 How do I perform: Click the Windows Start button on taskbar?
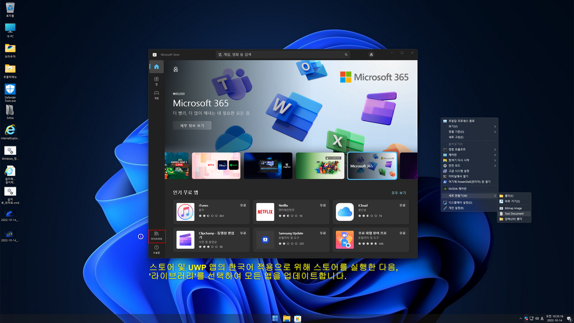(275, 319)
